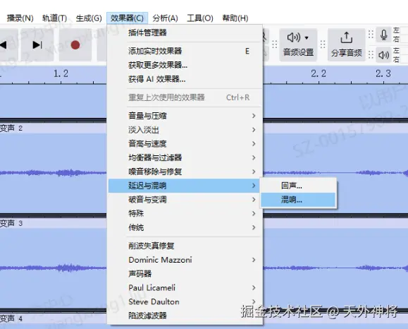This screenshot has width=408, height=329.
Task: Click the speaker playback meter icon
Action: click(x=383, y=55)
